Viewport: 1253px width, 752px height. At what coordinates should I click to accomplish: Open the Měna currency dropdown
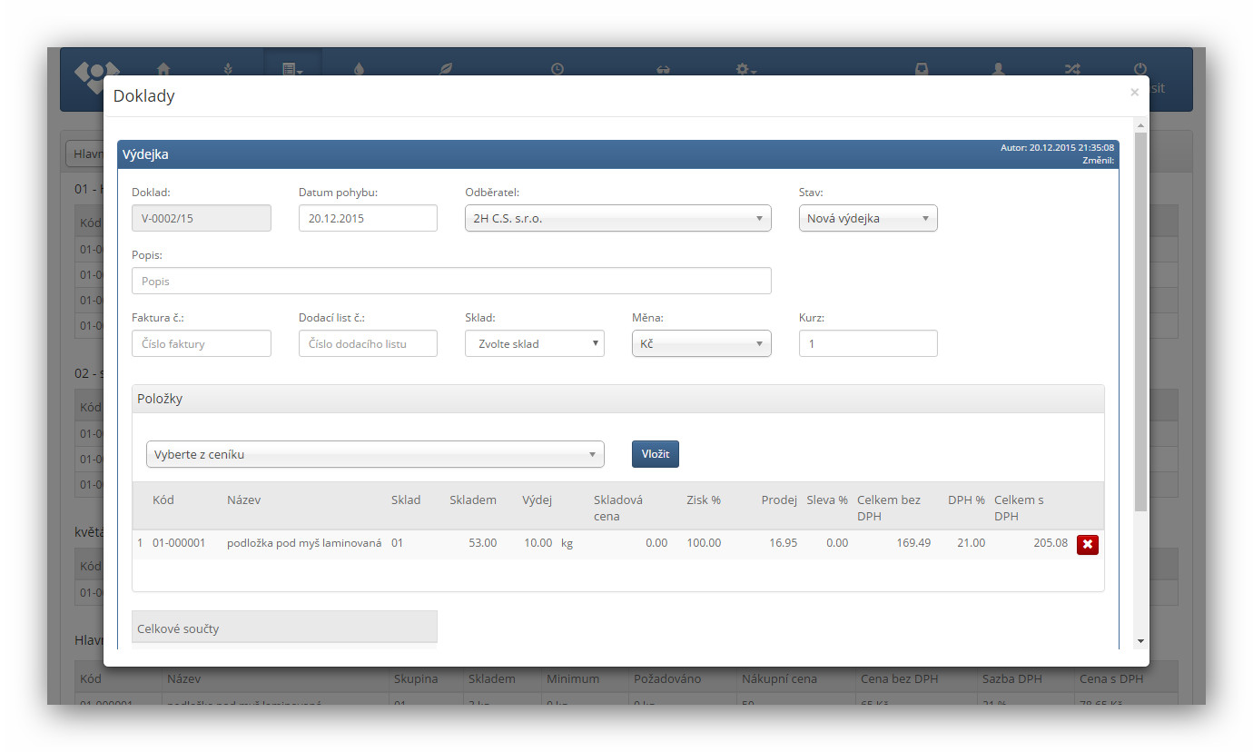click(x=701, y=343)
